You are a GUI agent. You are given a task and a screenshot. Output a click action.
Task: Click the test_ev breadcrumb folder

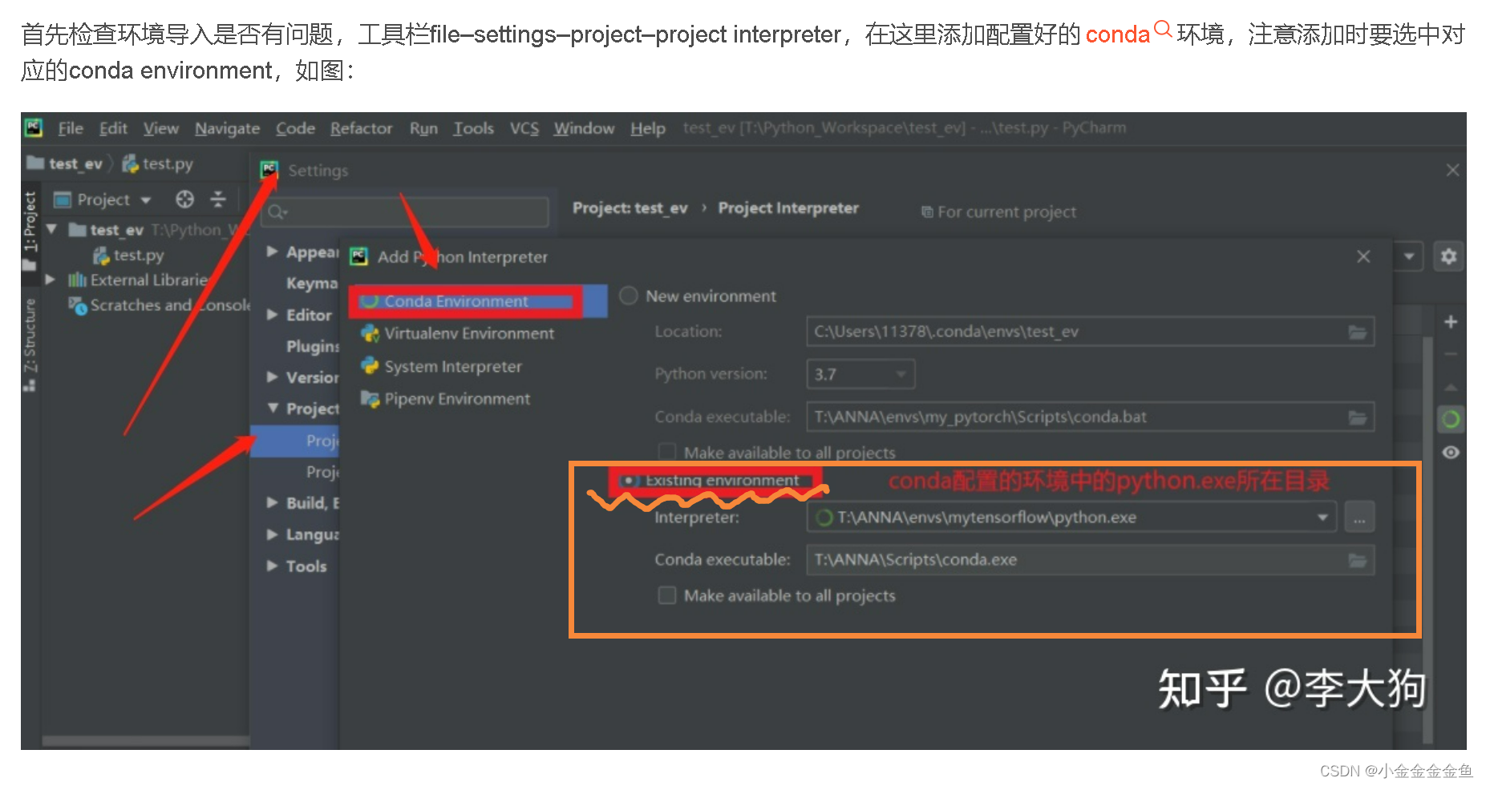coord(66,163)
